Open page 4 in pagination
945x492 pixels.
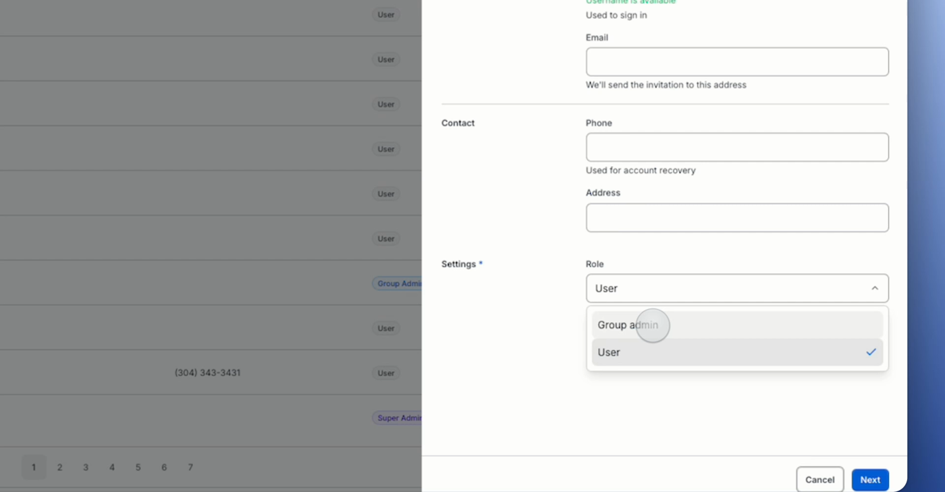(x=112, y=467)
